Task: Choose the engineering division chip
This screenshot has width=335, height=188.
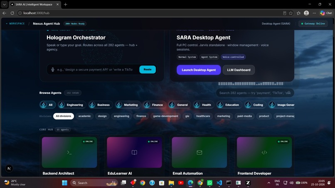Action: pyautogui.click(x=121, y=116)
